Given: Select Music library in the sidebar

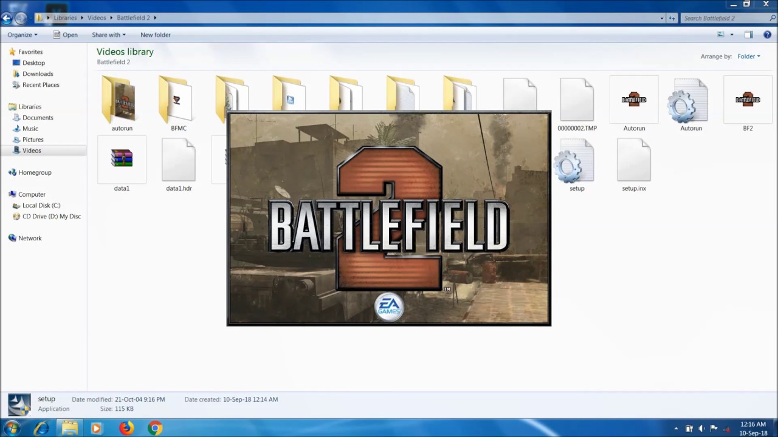Looking at the screenshot, I should coord(30,128).
